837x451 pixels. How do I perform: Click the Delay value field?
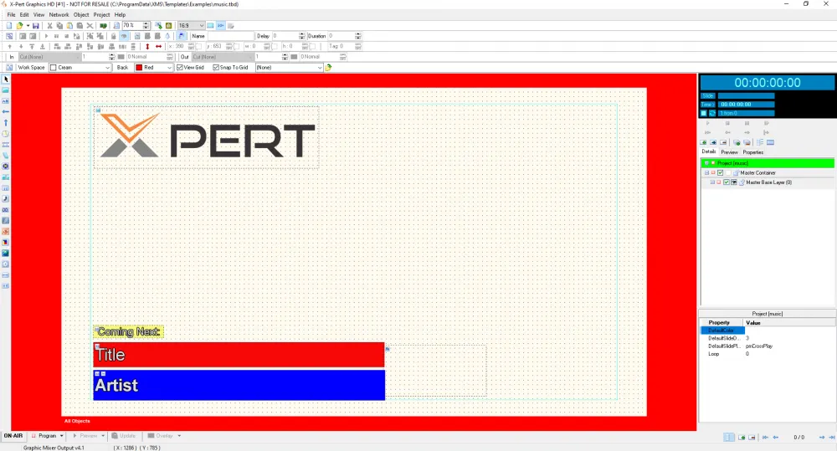coord(285,36)
